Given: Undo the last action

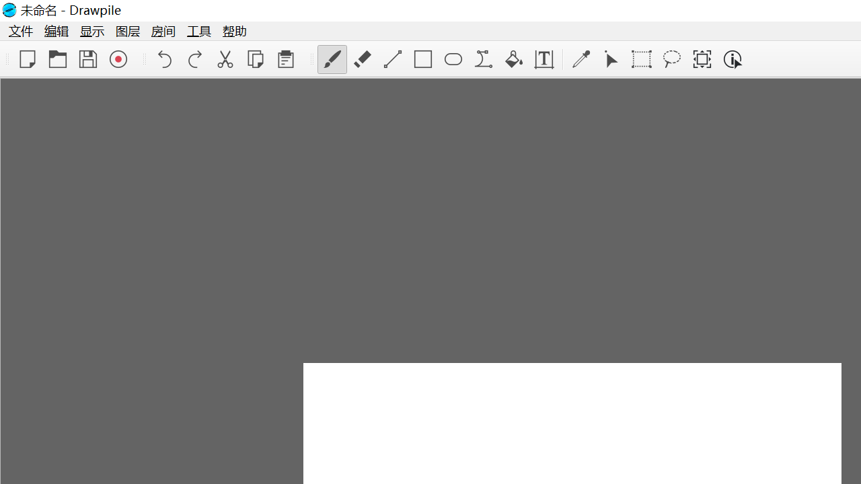Looking at the screenshot, I should [165, 59].
